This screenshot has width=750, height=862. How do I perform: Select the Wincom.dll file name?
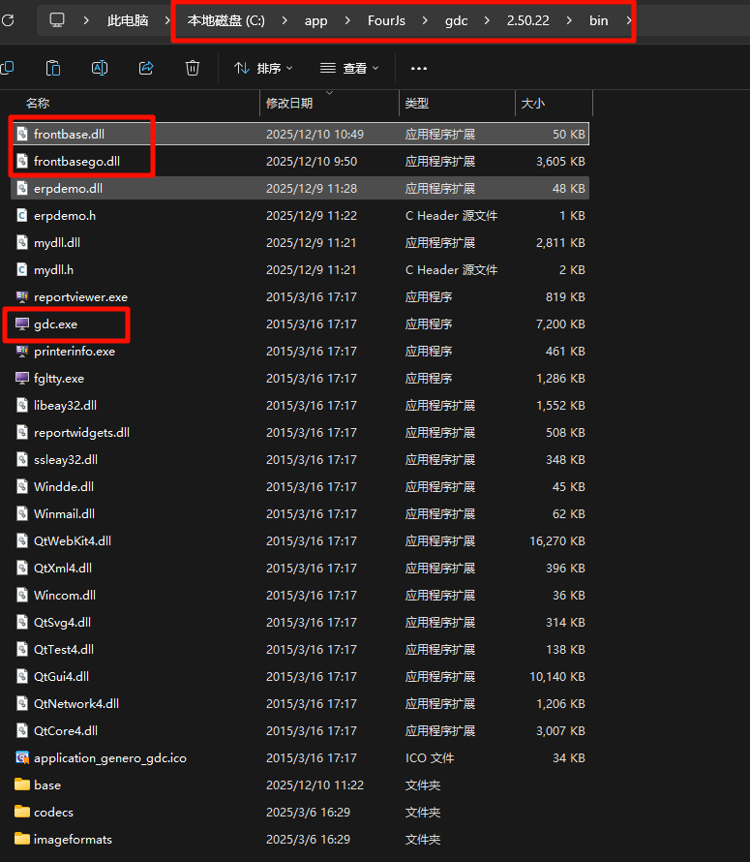[65, 595]
